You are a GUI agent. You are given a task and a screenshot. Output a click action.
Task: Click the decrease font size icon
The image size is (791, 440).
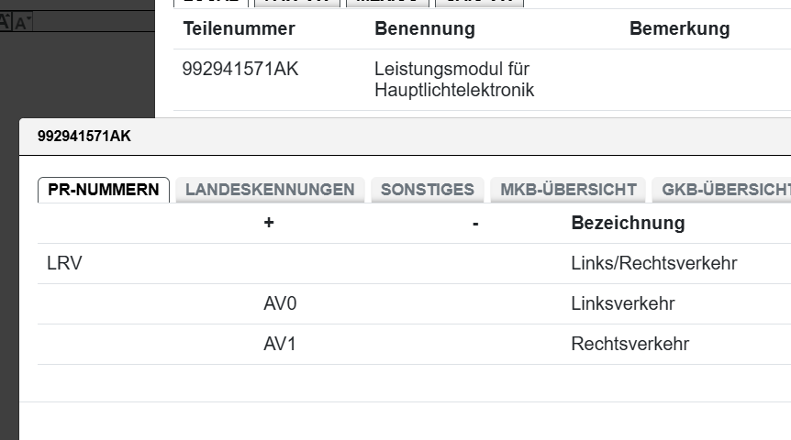pos(24,22)
